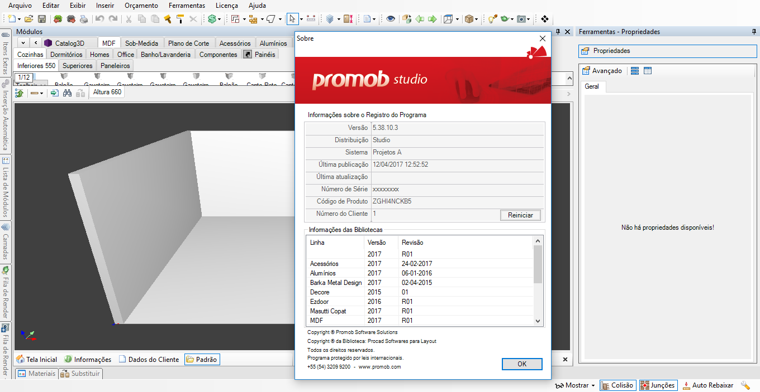Click the door height dimension icon
This screenshot has height=392, width=760.
[348, 19]
